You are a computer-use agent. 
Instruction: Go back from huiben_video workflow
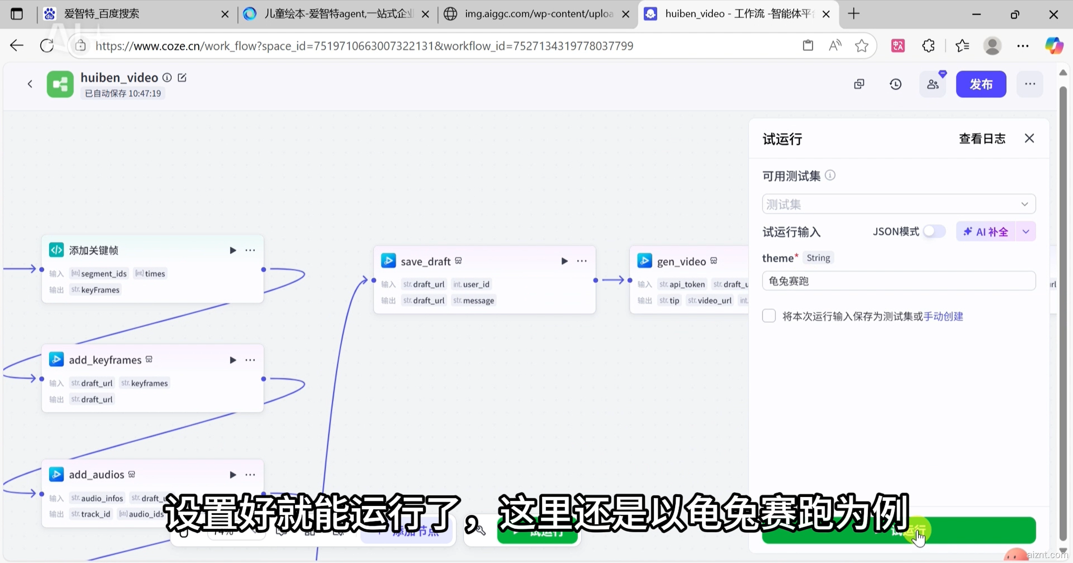click(x=30, y=84)
